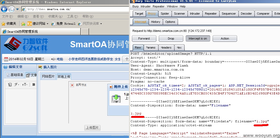This screenshot has width=280, height=138.
Task: Switch to the Headers request view tab
Action: click(x=166, y=48)
